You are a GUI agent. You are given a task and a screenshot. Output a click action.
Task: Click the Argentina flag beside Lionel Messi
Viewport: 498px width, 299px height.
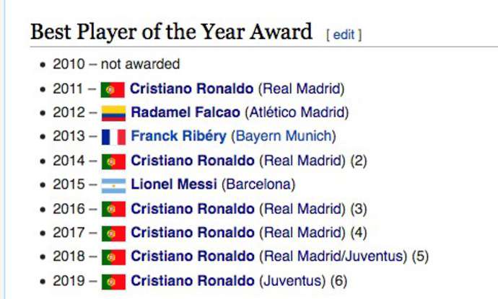point(113,185)
